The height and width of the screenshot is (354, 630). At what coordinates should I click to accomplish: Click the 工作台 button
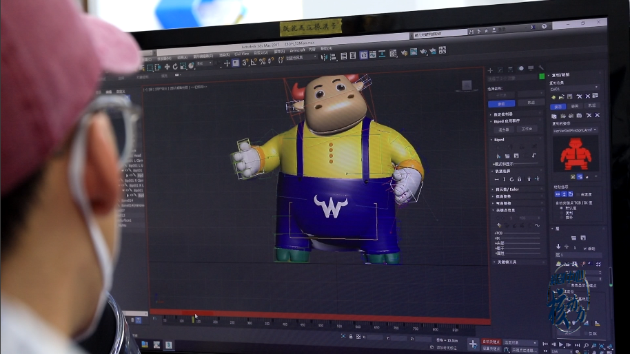point(527,129)
